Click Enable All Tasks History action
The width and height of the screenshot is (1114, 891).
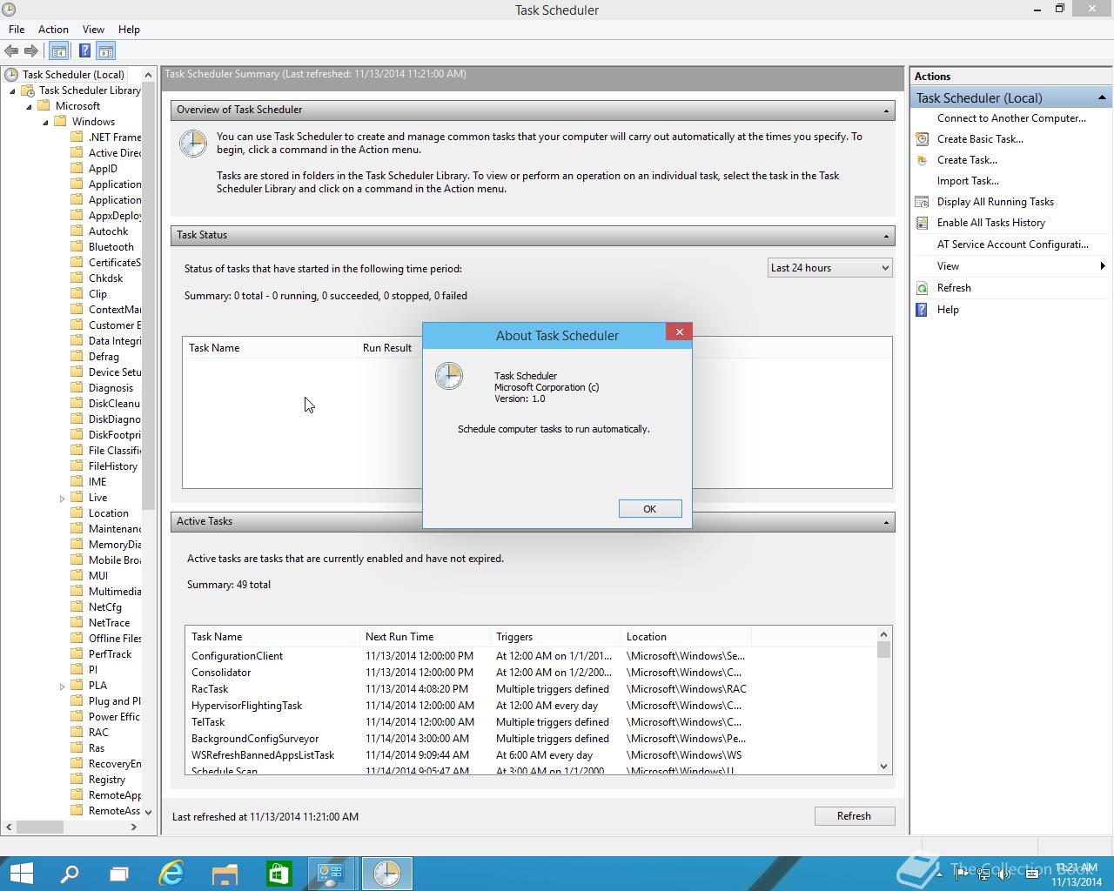pyautogui.click(x=991, y=223)
